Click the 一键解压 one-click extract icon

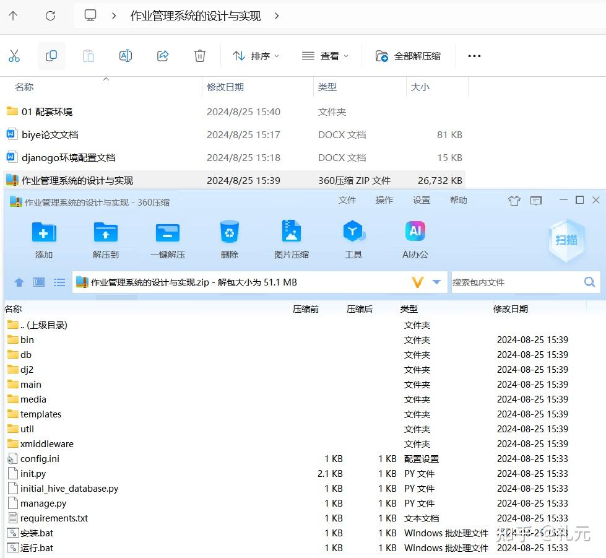click(x=167, y=238)
